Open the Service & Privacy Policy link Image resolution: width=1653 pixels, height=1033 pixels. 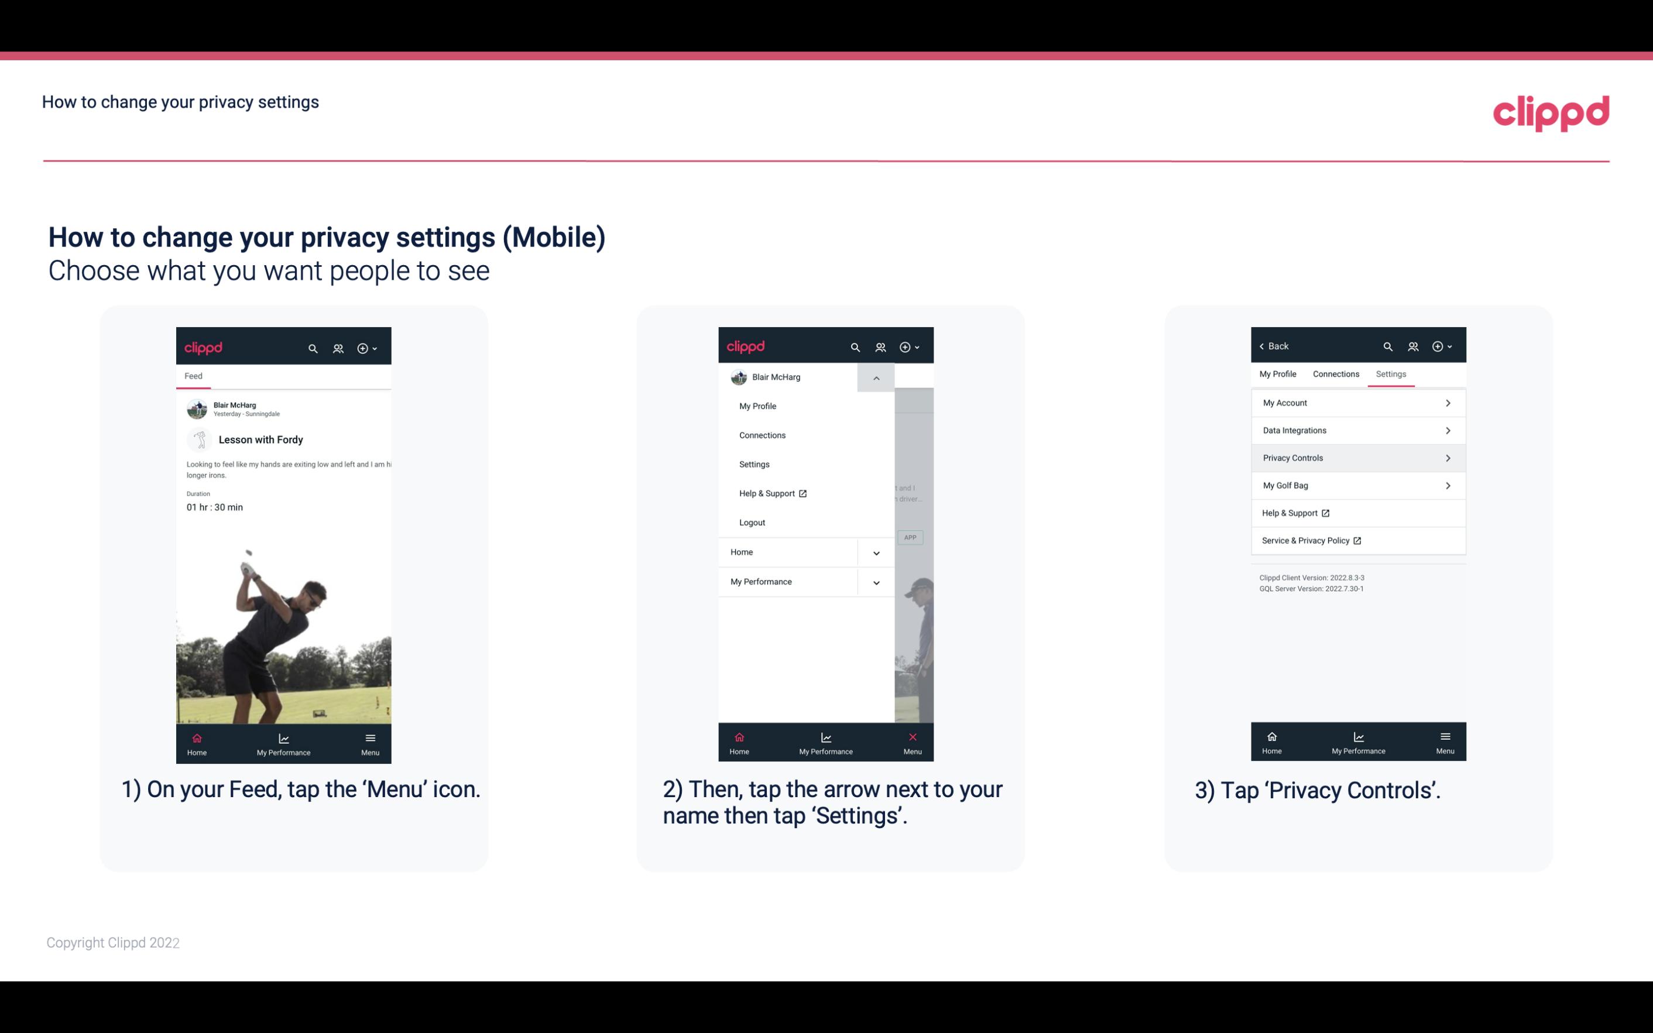[x=1311, y=540]
